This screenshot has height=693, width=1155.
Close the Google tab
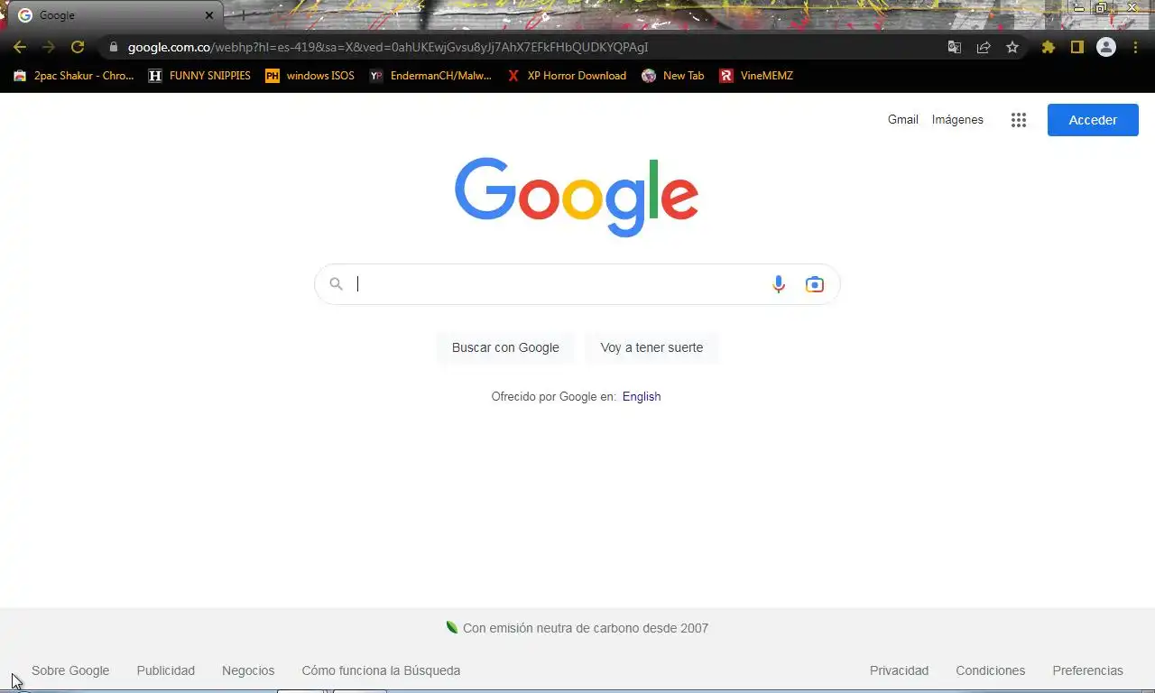pyautogui.click(x=209, y=15)
